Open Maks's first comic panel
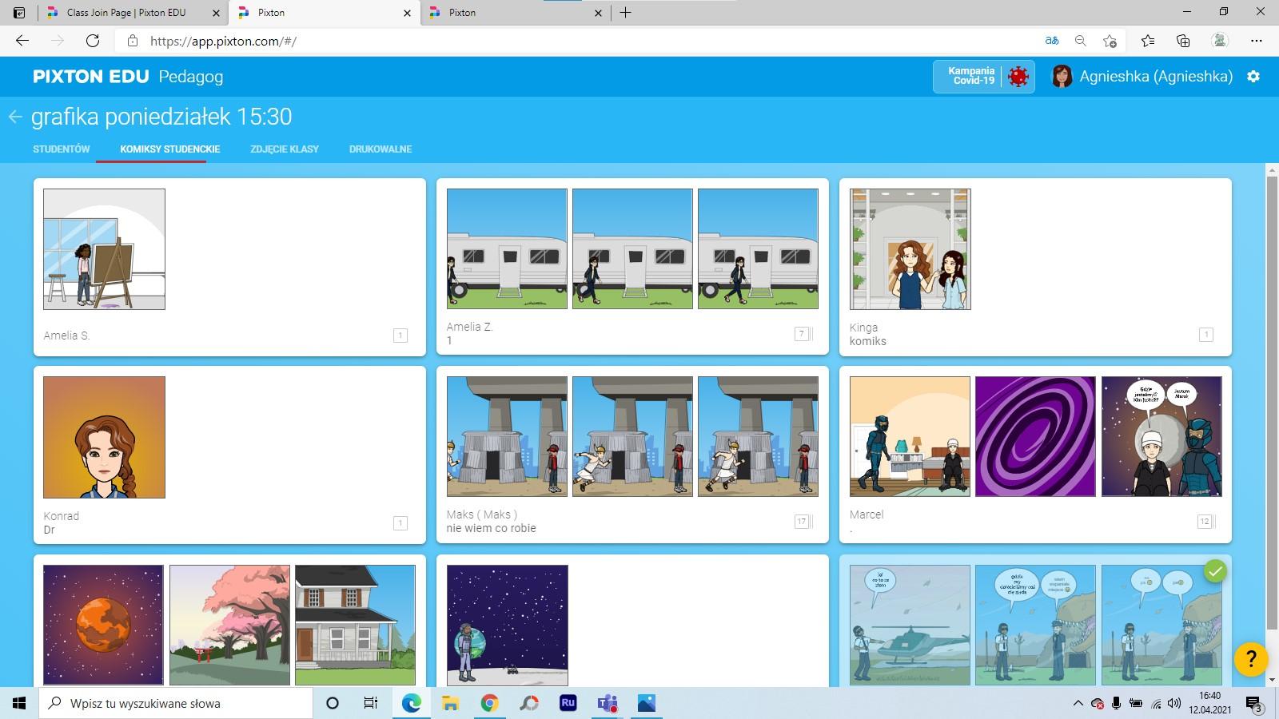Viewport: 1279px width, 719px height. 507,437
